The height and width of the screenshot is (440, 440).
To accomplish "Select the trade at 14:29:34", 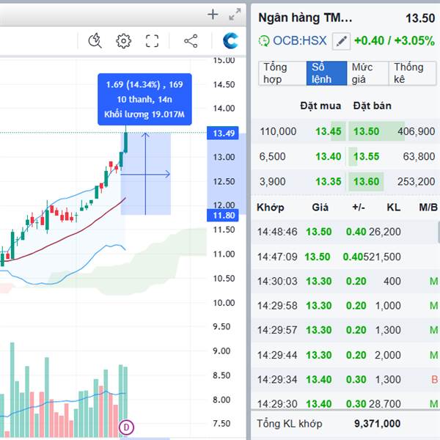I will [x=345, y=380].
